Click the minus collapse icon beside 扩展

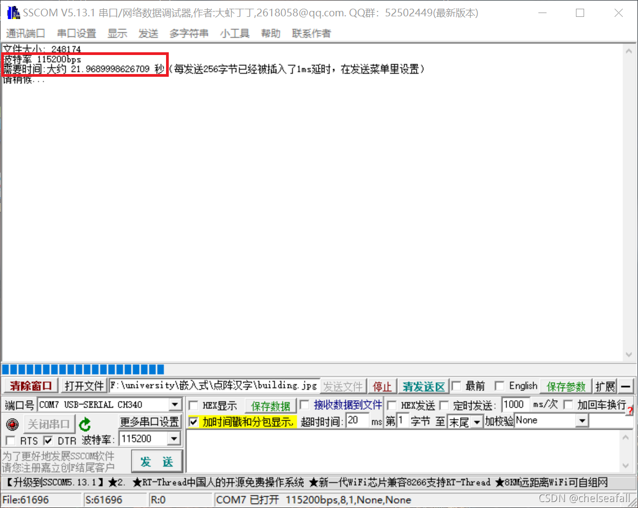(x=627, y=385)
